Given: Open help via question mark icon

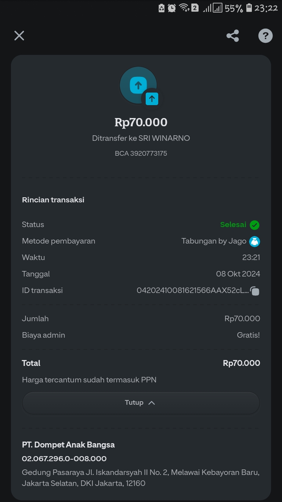Looking at the screenshot, I should click(265, 36).
